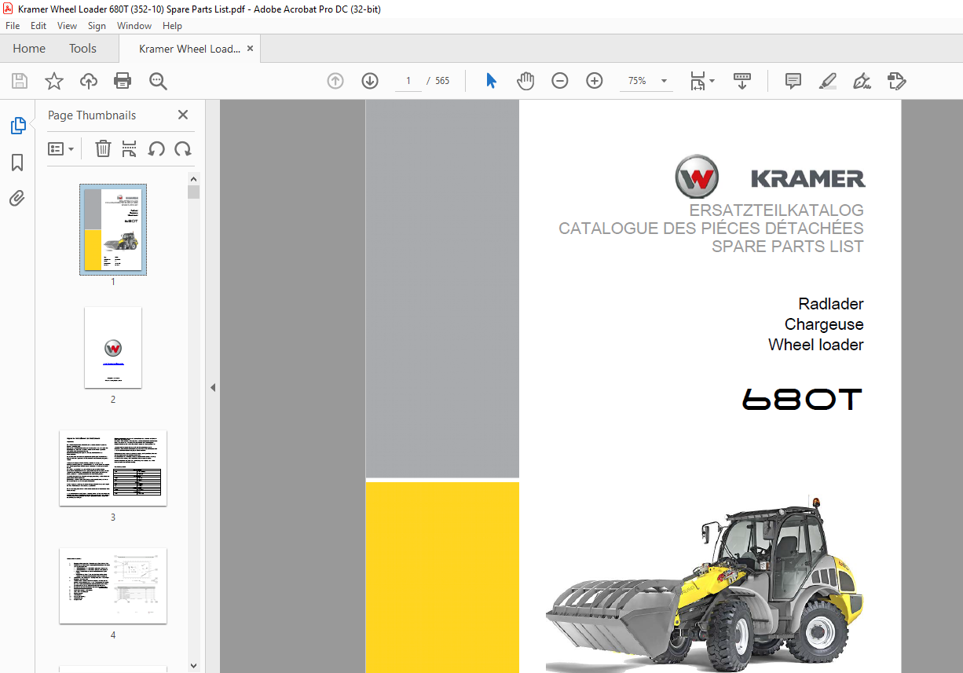This screenshot has width=963, height=673.
Task: Print the document via printer icon
Action: 123,81
